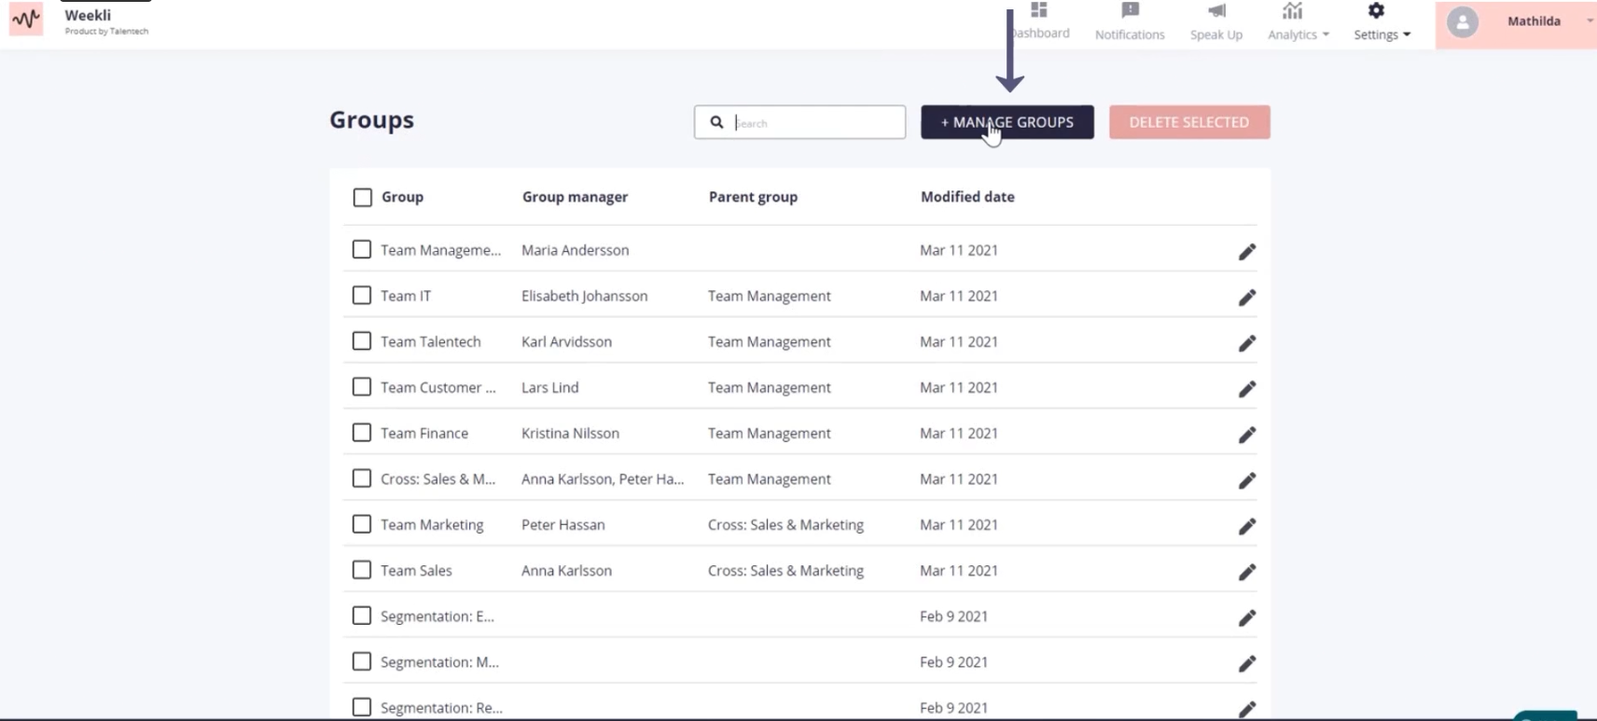Image resolution: width=1597 pixels, height=721 pixels.
Task: Check the Segmentation: M... row checkbox
Action: coord(362,660)
